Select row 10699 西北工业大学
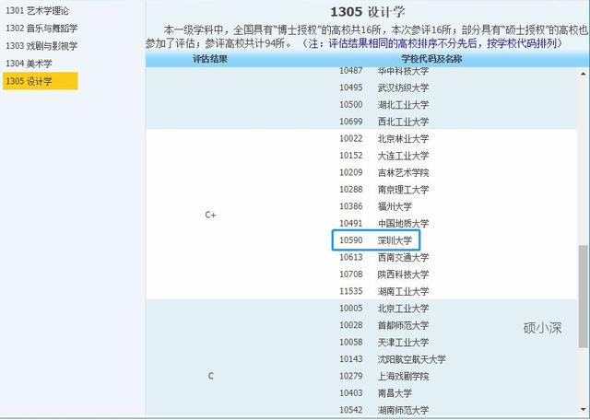This screenshot has width=590, height=420. 383,122
